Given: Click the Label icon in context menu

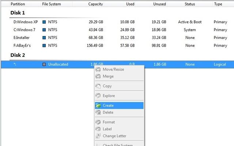Looking at the screenshot, I should pos(98,129).
